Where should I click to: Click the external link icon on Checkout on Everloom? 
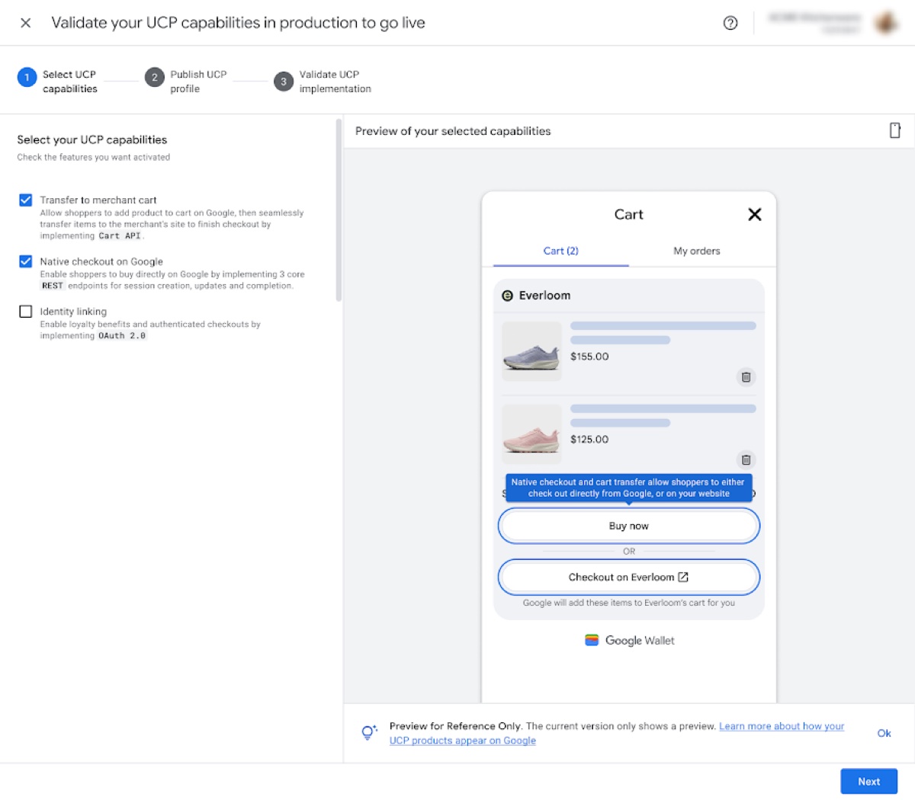click(683, 577)
